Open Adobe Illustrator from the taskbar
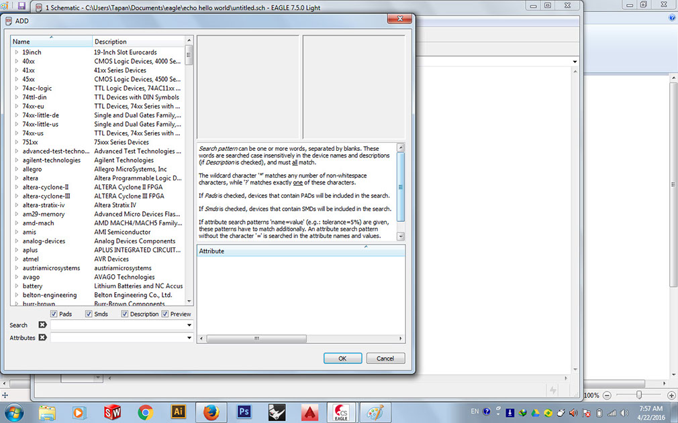Image resolution: width=678 pixels, height=423 pixels. [x=178, y=412]
